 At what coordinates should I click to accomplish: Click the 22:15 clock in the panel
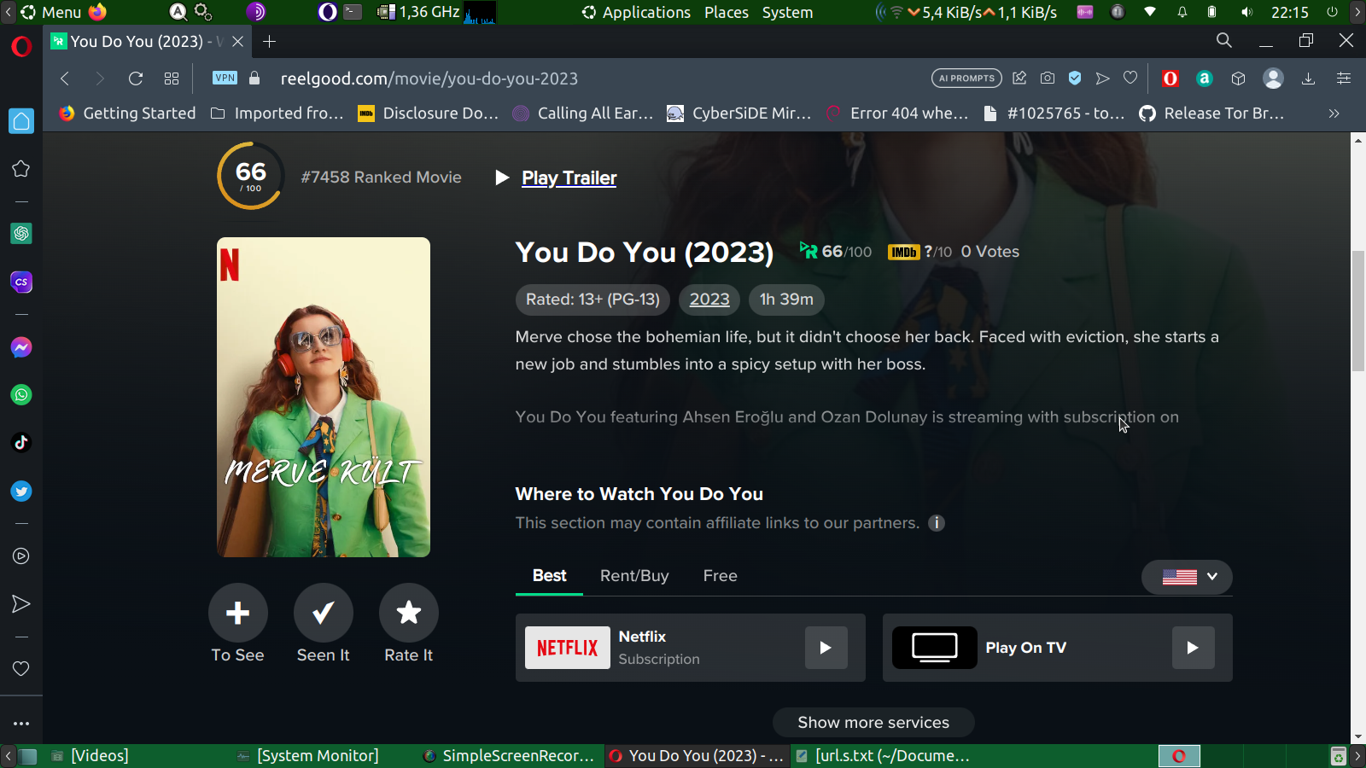[1290, 13]
